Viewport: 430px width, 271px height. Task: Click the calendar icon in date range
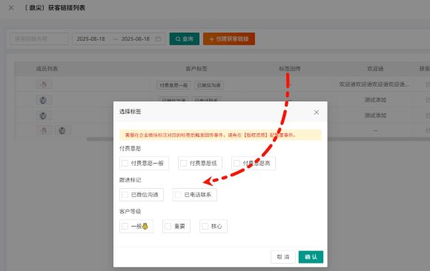pyautogui.click(x=158, y=39)
